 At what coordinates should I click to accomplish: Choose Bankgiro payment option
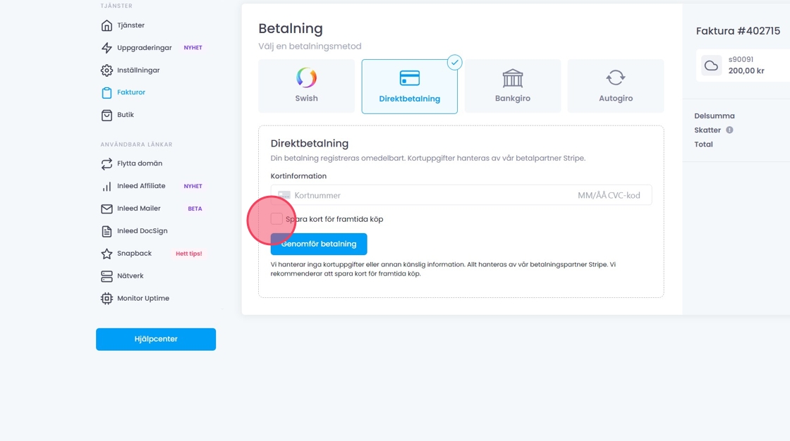513,86
